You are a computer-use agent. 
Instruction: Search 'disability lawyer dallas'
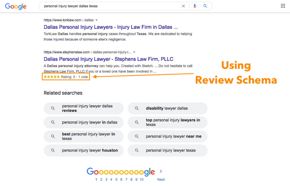pos(168,108)
